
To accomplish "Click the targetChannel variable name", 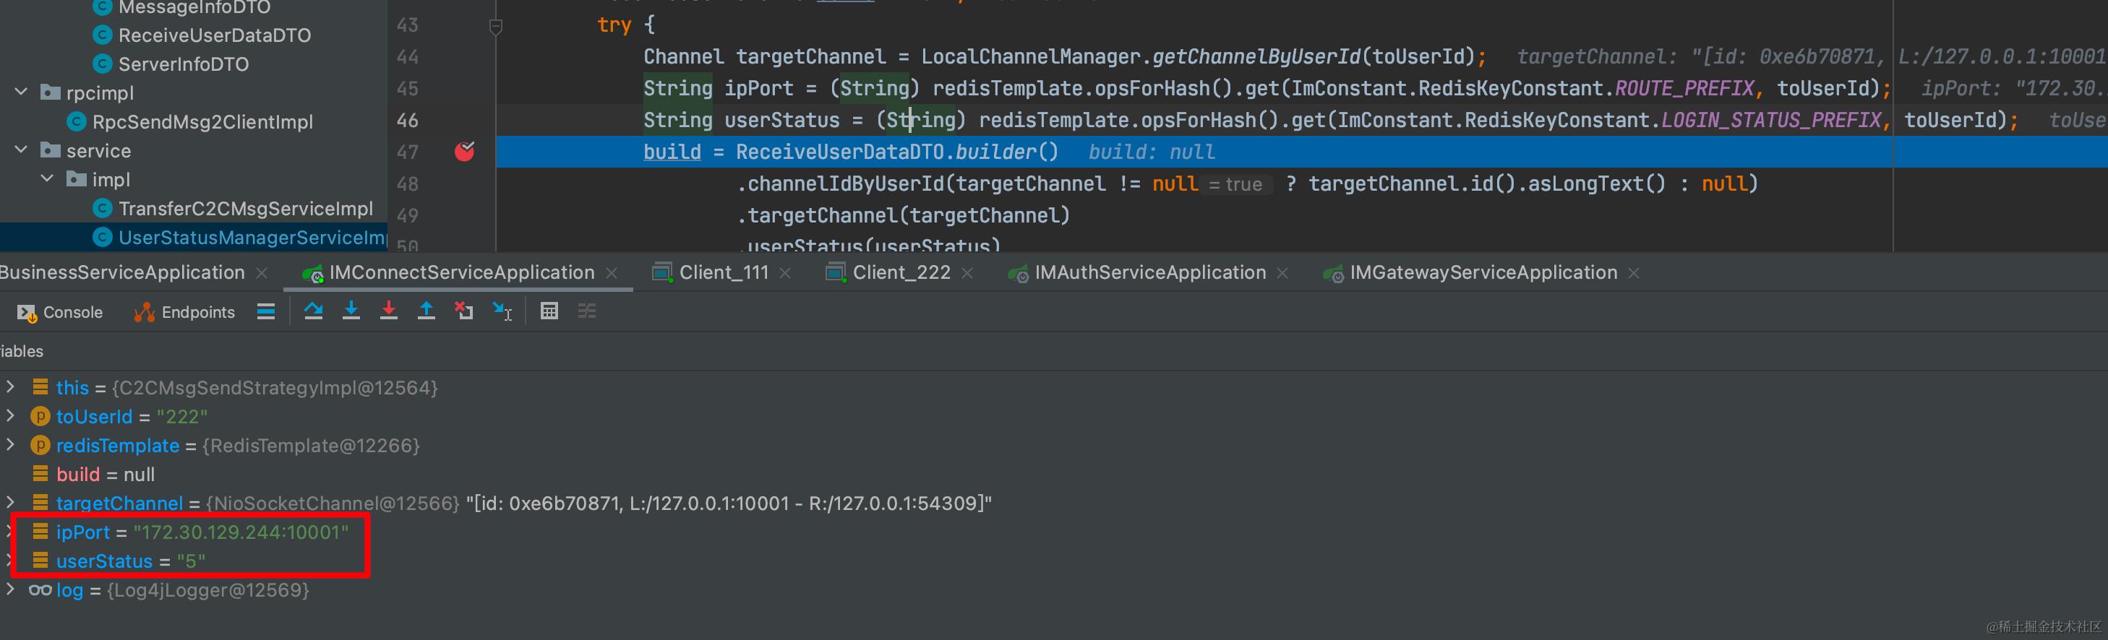I will [x=119, y=503].
